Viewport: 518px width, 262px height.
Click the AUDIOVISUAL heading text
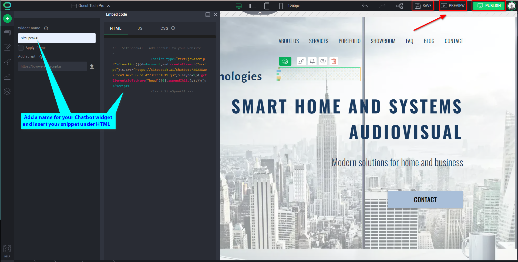pyautogui.click(x=406, y=132)
